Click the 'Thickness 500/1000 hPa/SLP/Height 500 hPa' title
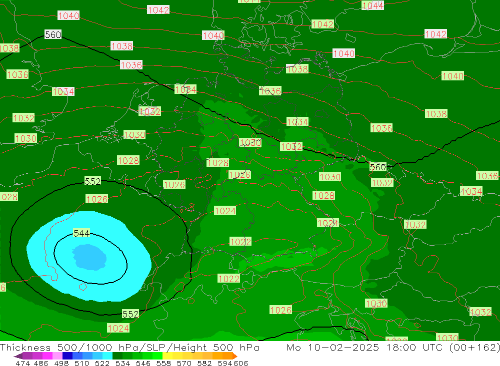Screen dimensions: 500x366 pos(129,347)
